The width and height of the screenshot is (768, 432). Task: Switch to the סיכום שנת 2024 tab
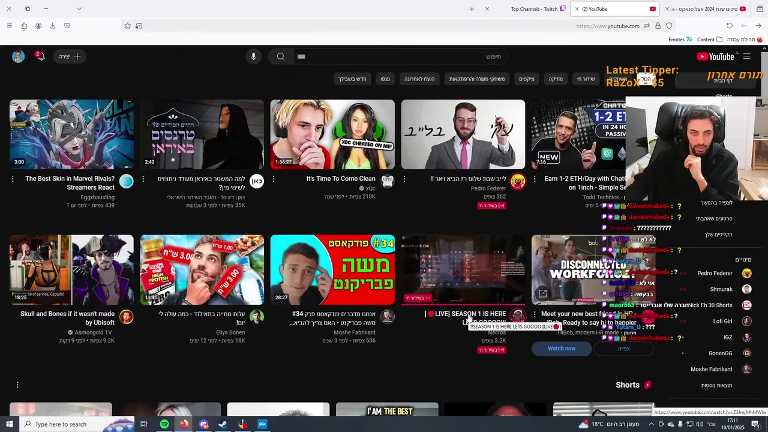coord(706,9)
